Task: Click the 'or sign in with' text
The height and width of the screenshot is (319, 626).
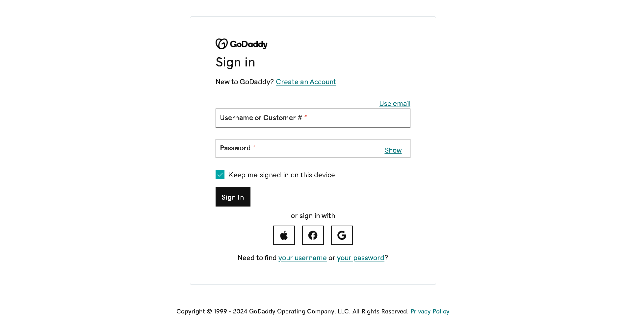Action: (313, 216)
